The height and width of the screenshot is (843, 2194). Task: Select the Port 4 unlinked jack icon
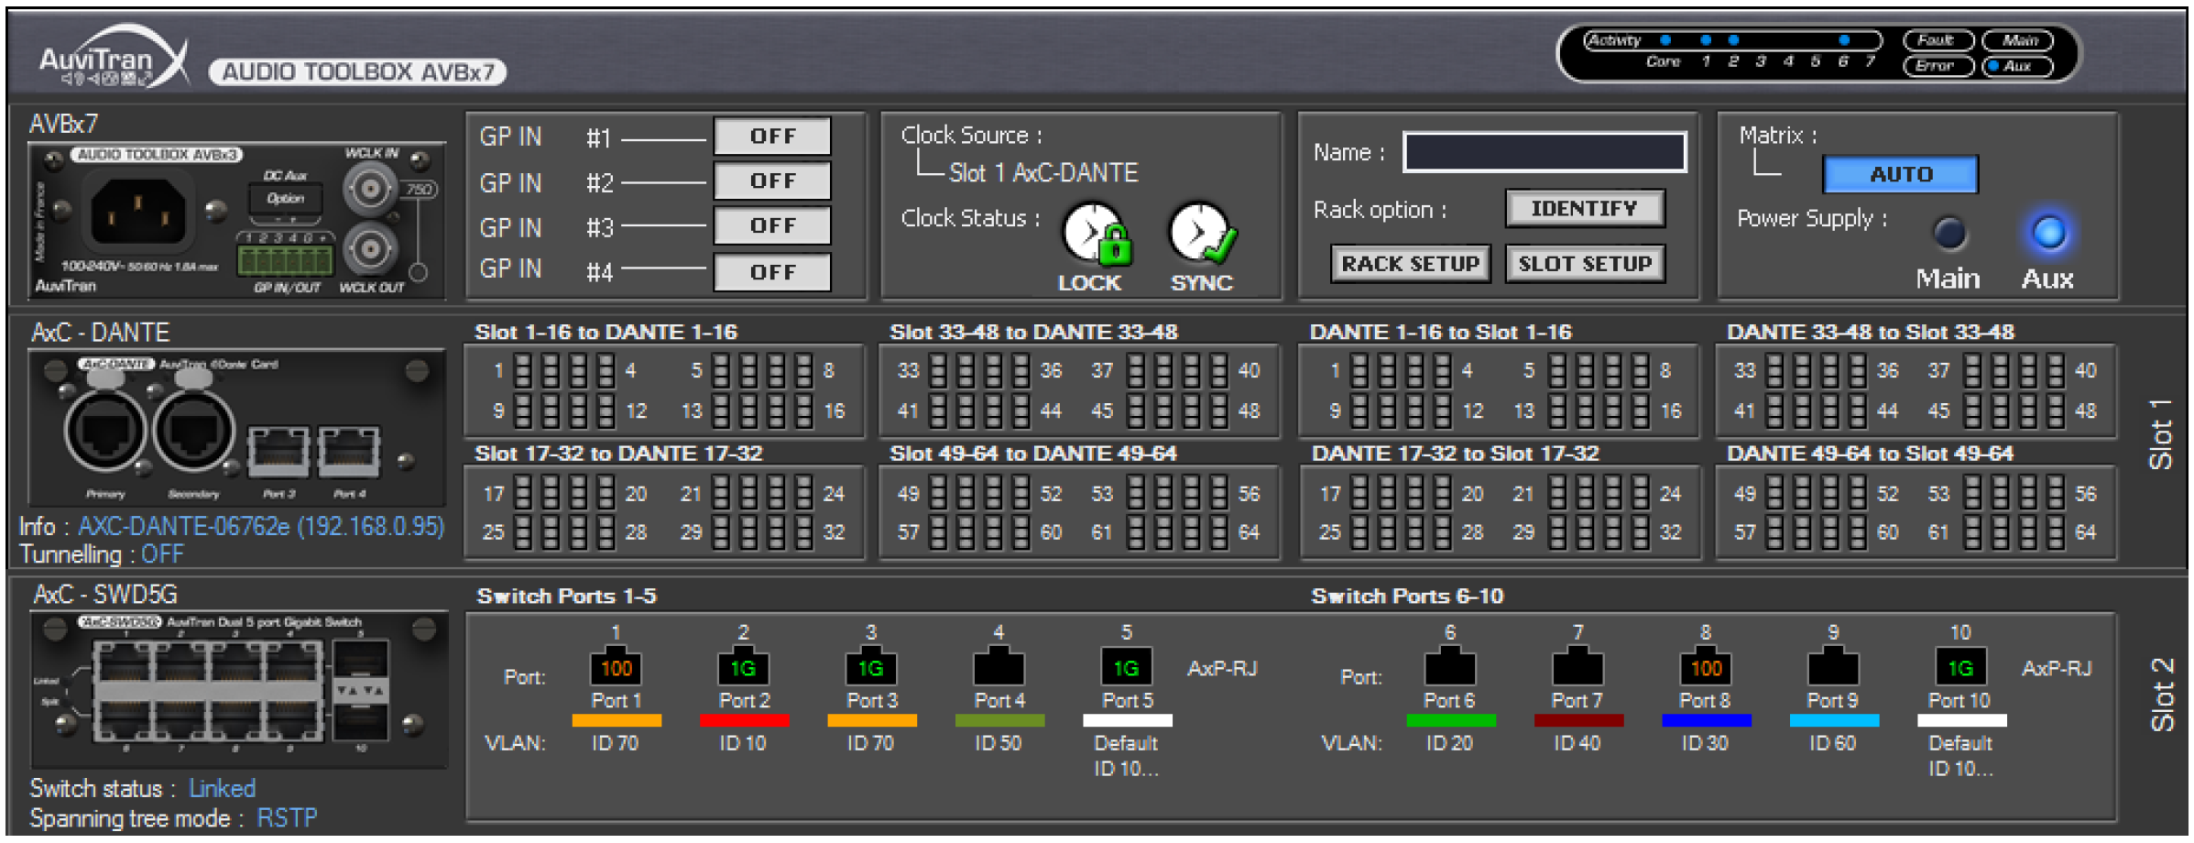(x=999, y=666)
